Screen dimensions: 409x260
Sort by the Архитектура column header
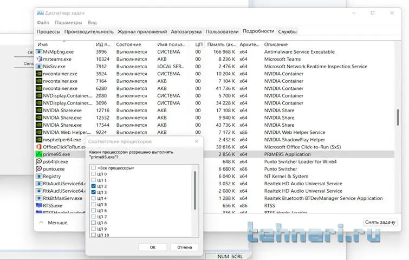coord(250,44)
